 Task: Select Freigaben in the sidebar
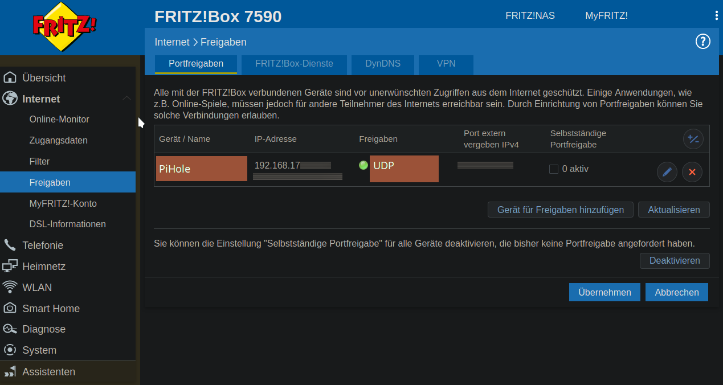[68, 182]
